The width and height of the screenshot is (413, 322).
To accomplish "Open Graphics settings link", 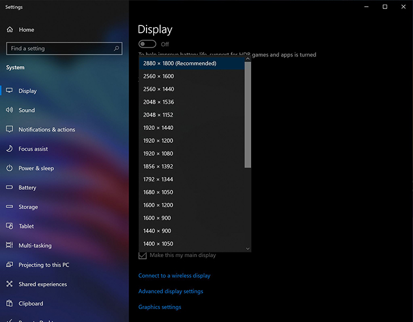I will click(160, 307).
